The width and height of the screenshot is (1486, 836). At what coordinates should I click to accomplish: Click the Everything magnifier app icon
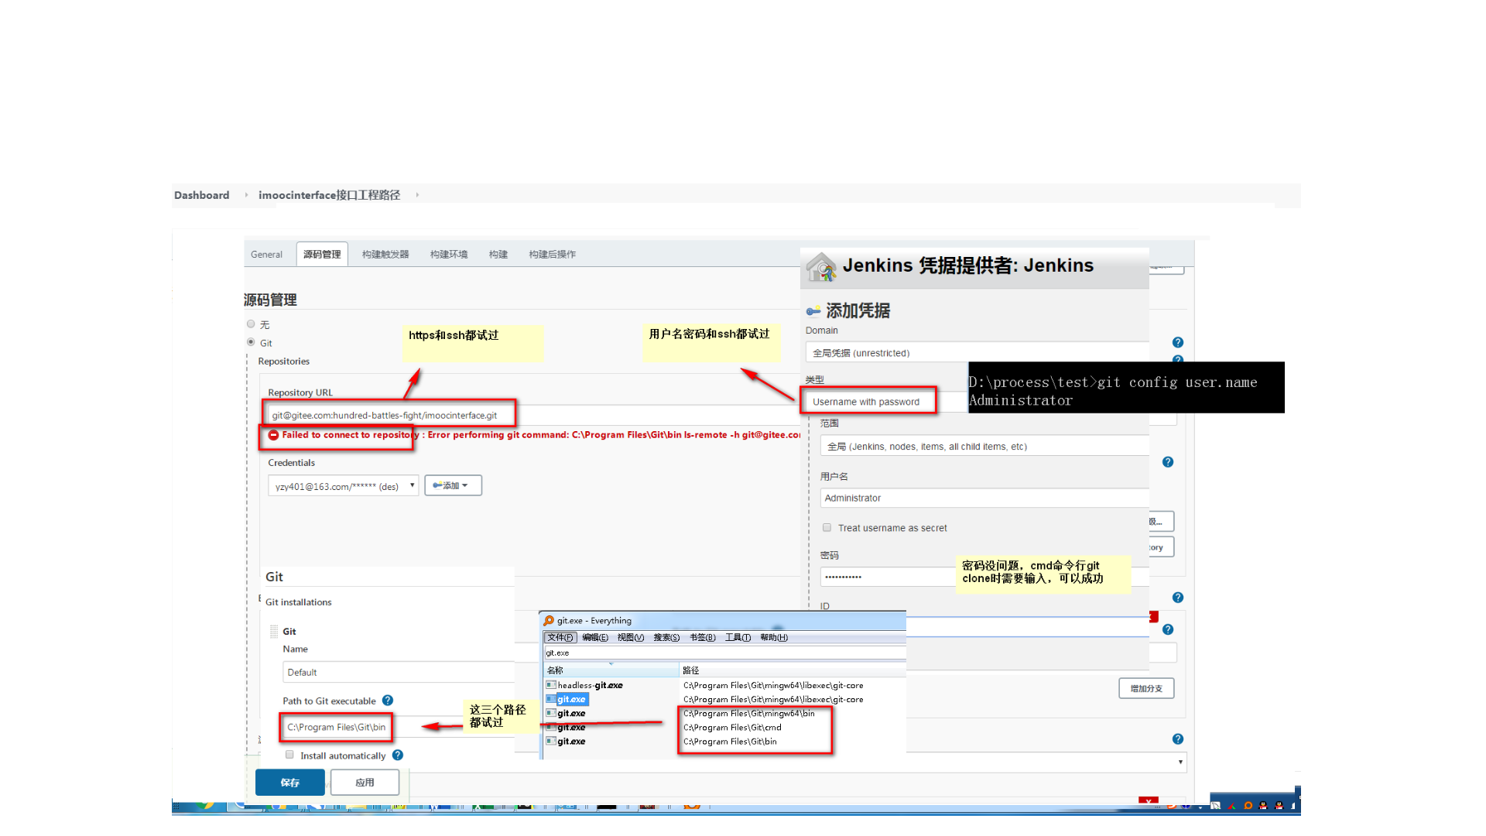point(549,621)
